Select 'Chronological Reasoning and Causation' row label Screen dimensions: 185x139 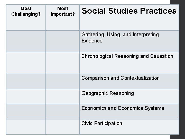click(x=127, y=56)
